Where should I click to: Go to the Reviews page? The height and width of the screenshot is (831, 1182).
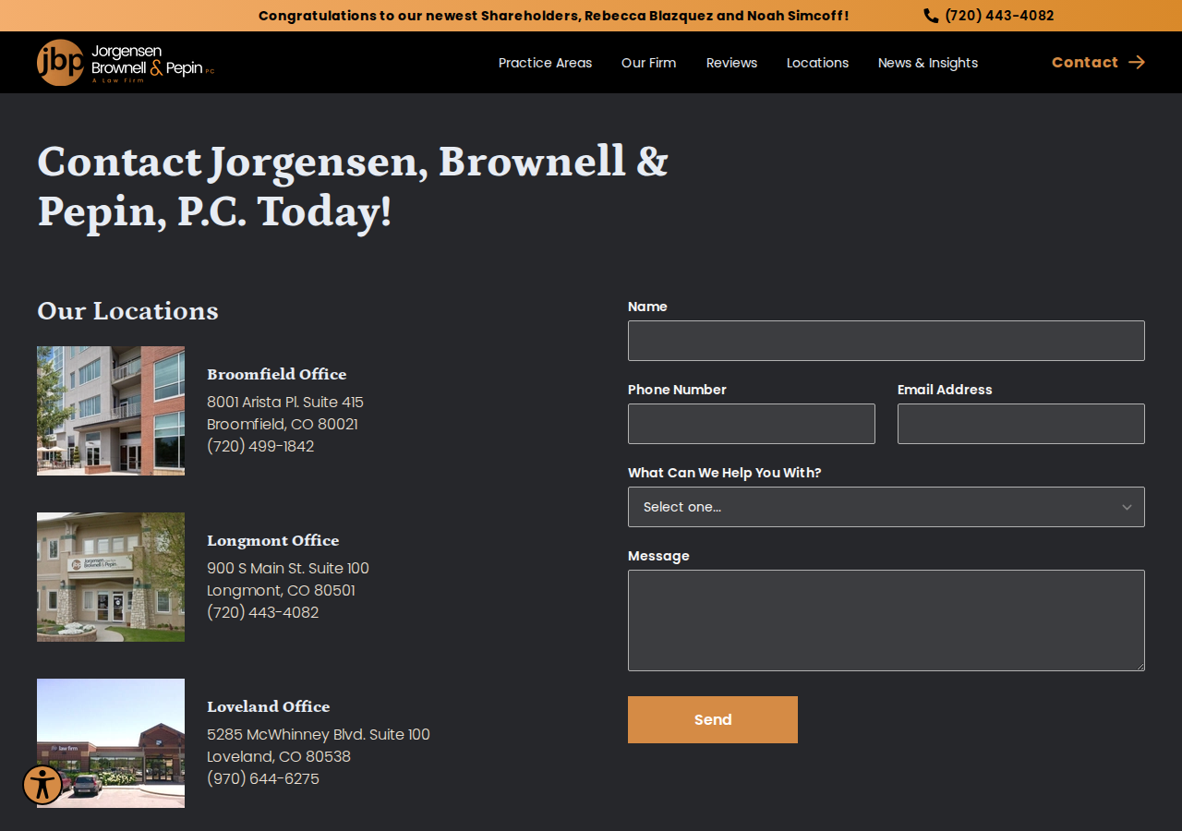(731, 63)
